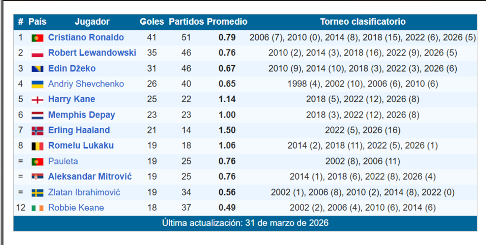
Task: Open the Cristiano Ronaldo player link
Action: (86, 37)
